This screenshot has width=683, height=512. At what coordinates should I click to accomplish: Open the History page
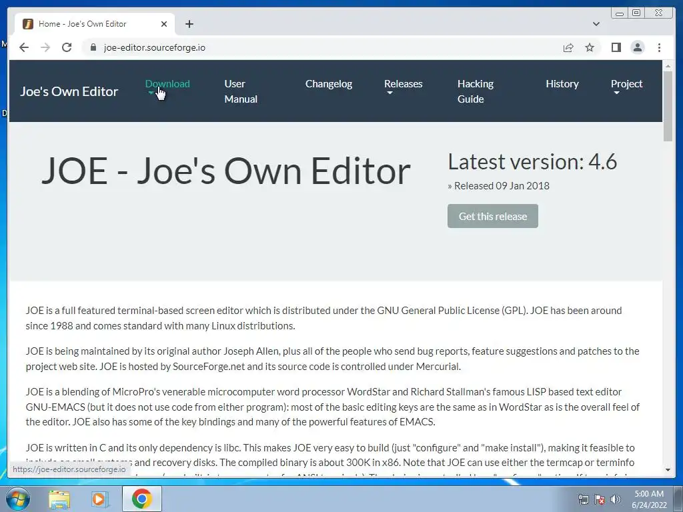pos(562,83)
